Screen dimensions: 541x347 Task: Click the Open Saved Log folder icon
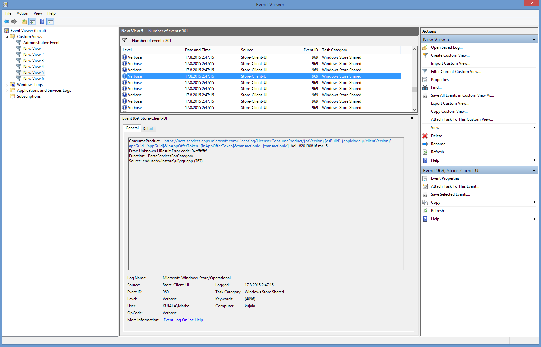(425, 48)
